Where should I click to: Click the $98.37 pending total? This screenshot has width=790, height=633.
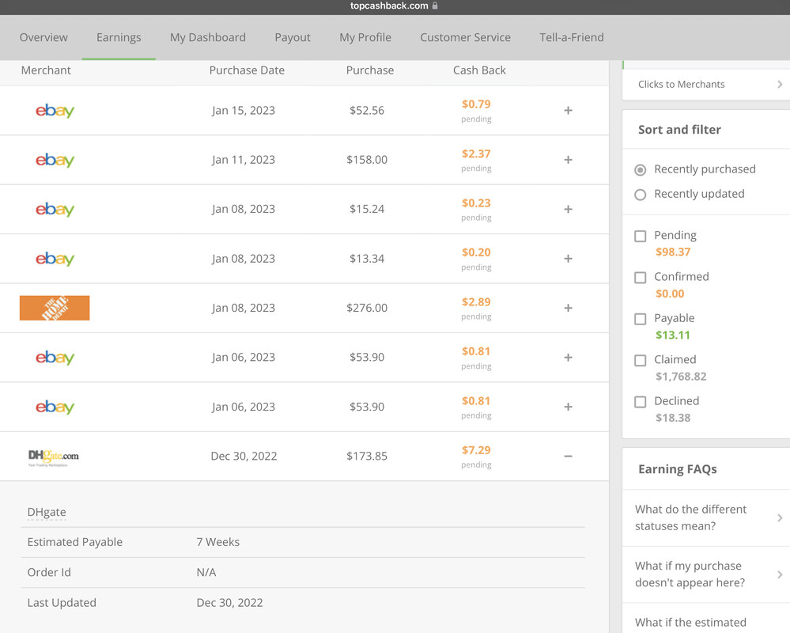click(673, 252)
